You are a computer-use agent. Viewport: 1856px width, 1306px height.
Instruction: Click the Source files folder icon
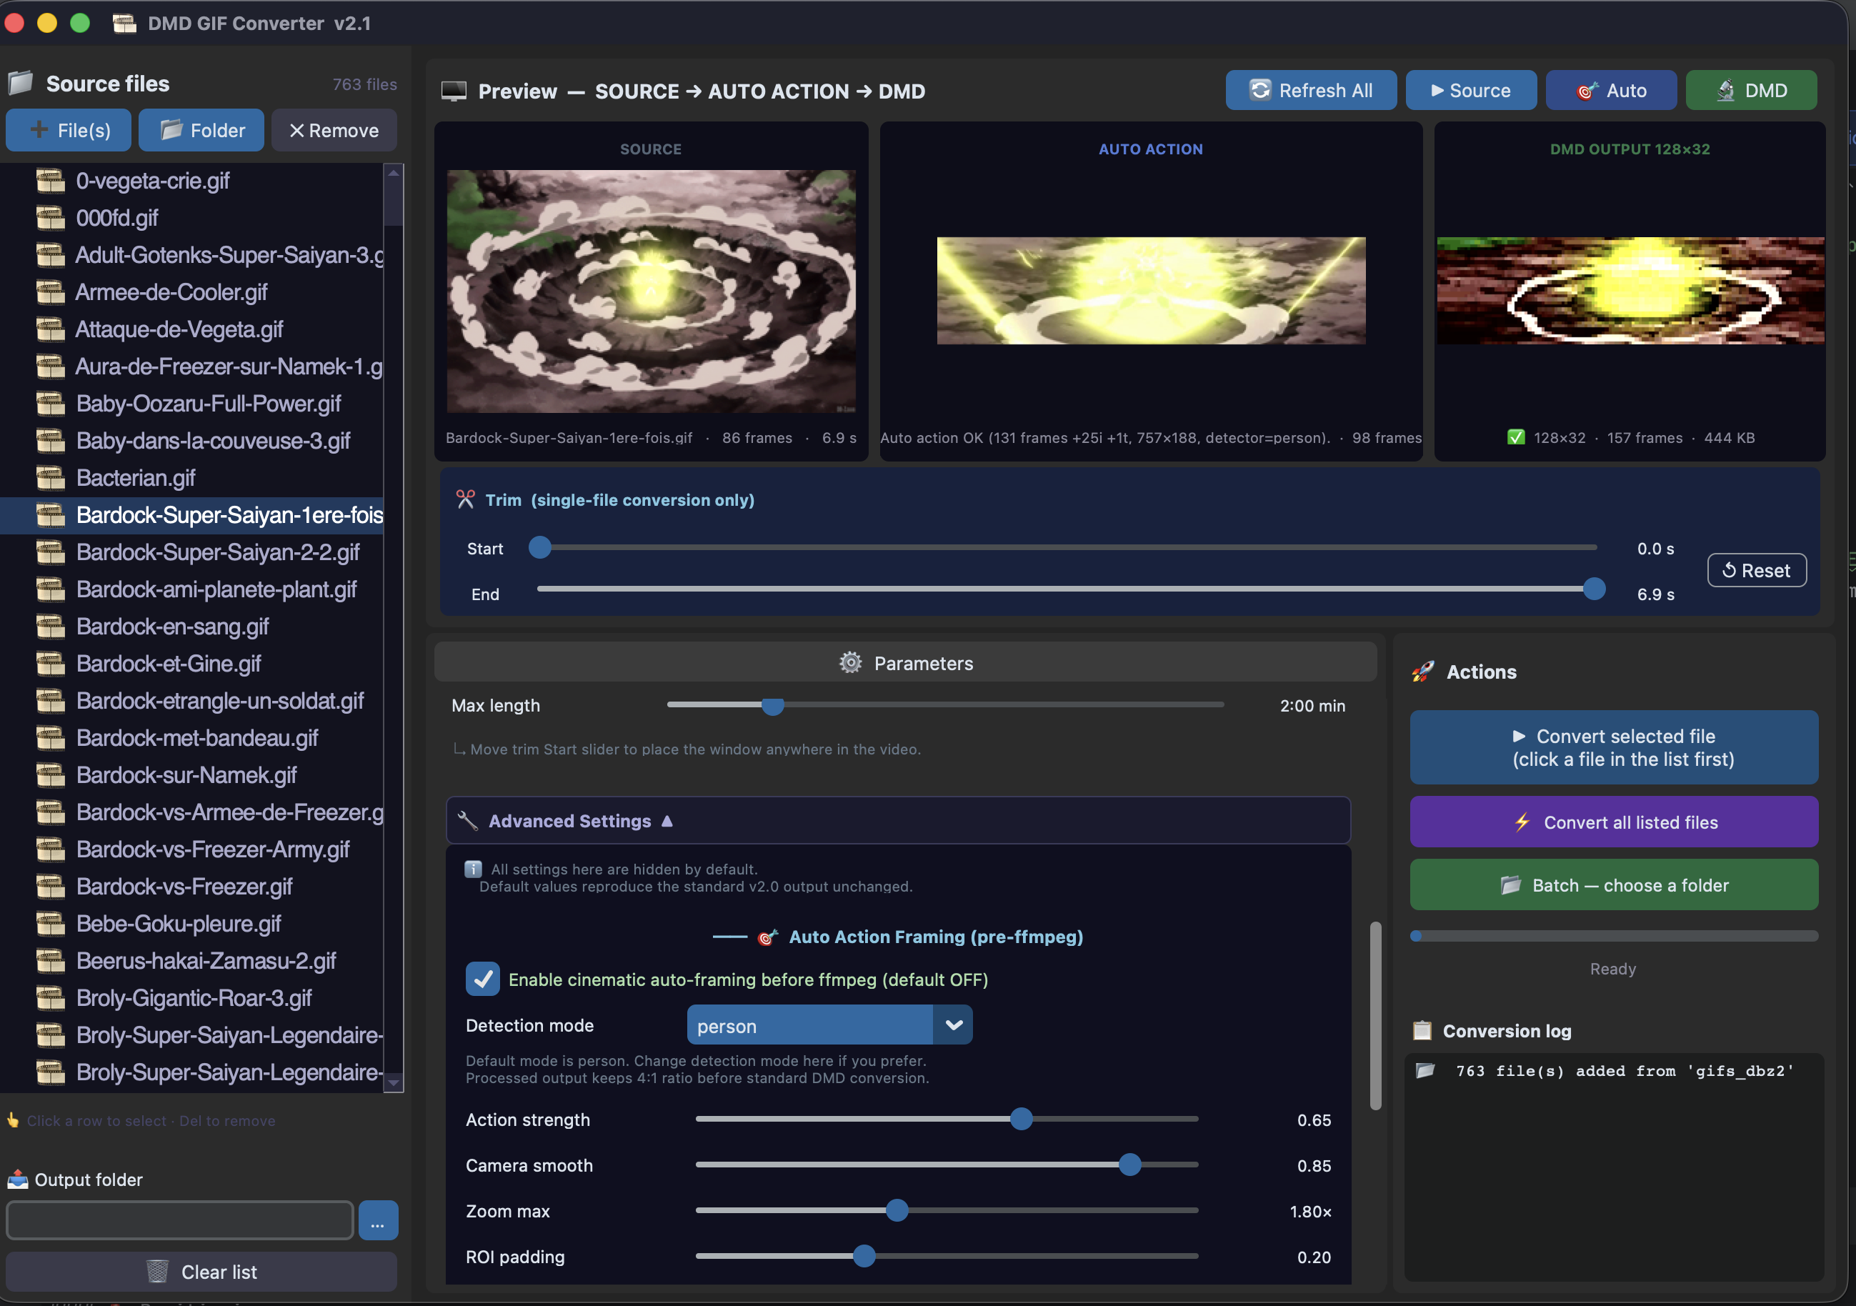[20, 84]
